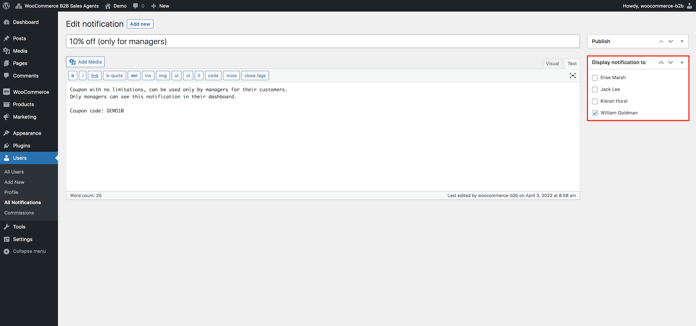Screen dimensions: 696x326
Task: Click the Tools wrench icon
Action: click(x=7, y=227)
